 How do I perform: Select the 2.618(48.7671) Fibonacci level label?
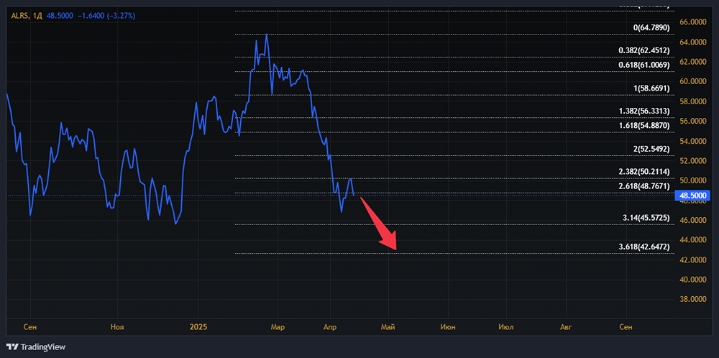point(644,185)
